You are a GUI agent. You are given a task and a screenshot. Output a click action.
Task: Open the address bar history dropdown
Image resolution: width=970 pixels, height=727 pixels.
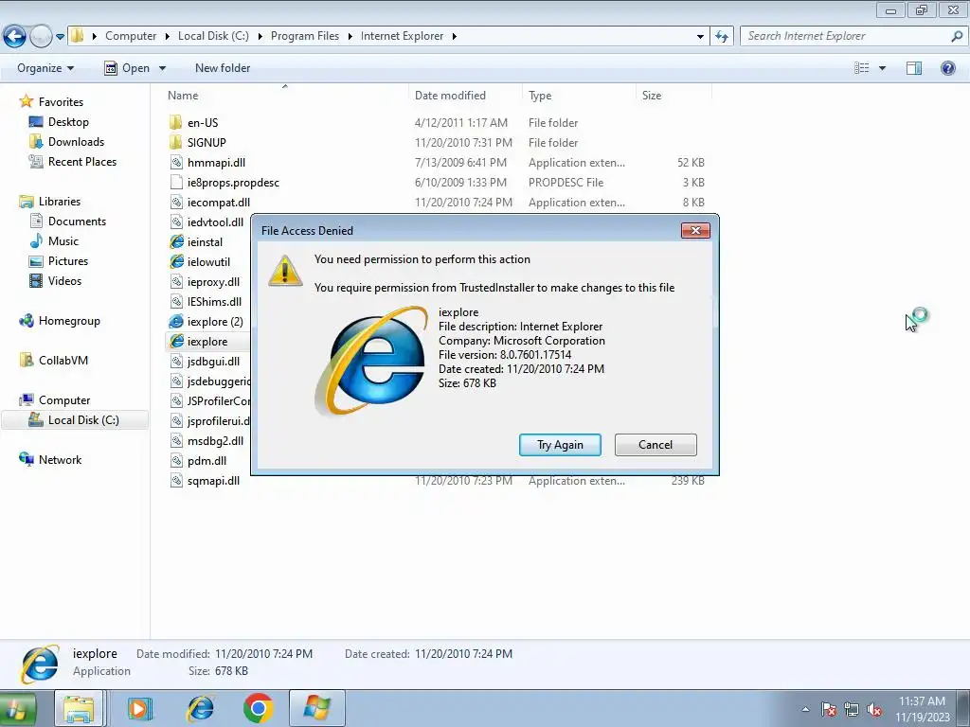click(x=700, y=37)
